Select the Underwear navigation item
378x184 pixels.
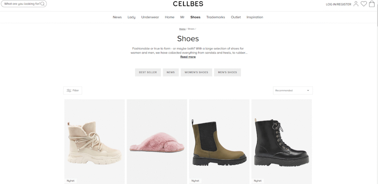click(x=150, y=17)
